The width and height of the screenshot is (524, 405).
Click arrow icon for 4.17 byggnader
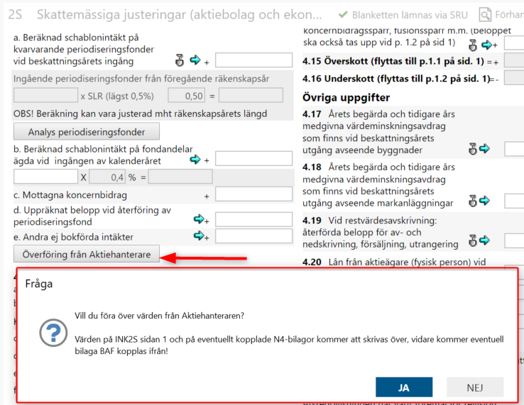pyautogui.click(x=484, y=148)
